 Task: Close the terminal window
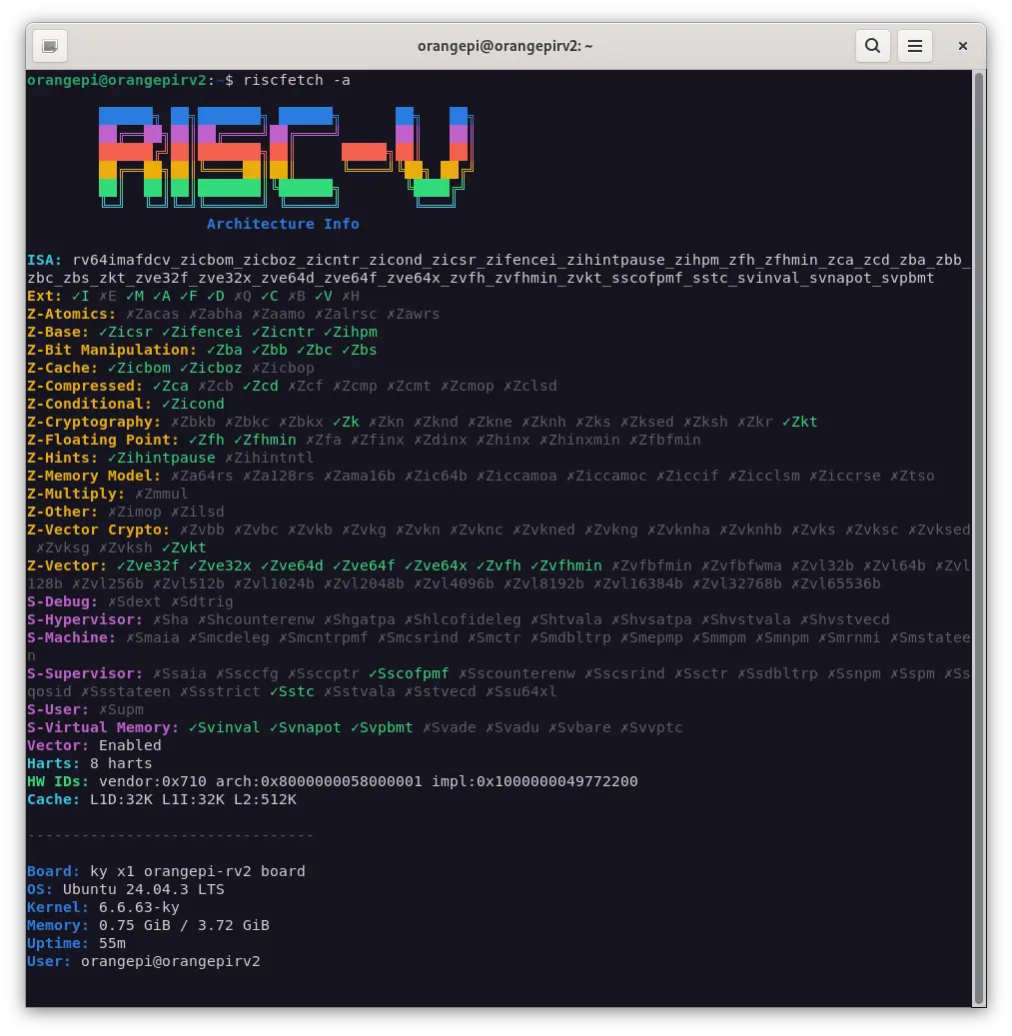[962, 46]
